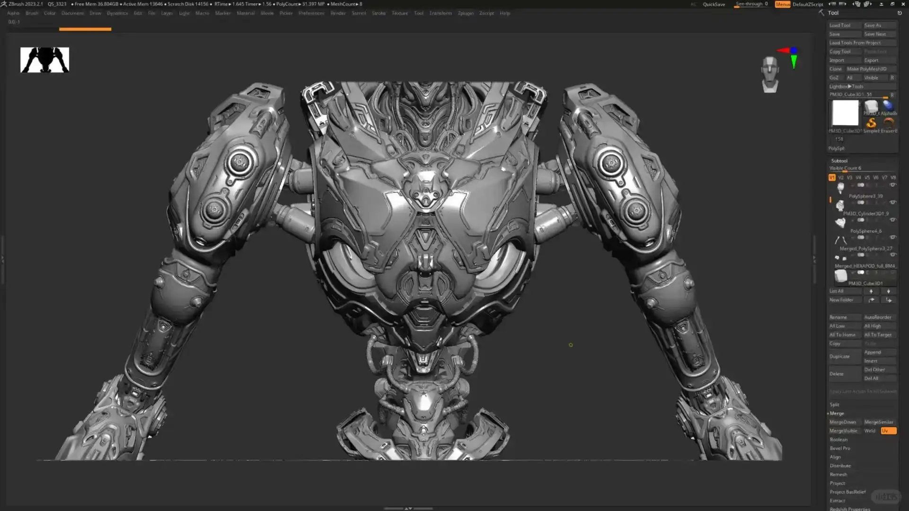The image size is (909, 511).
Task: Click the curved arrow icon beside New Folder
Action: coord(871,300)
